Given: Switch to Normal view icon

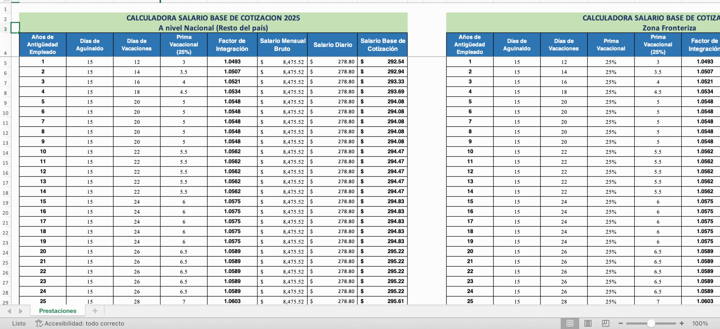Looking at the screenshot, I should (x=570, y=323).
